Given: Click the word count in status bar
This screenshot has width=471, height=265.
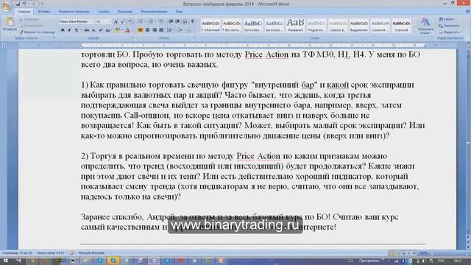Looking at the screenshot, I should (51, 253).
